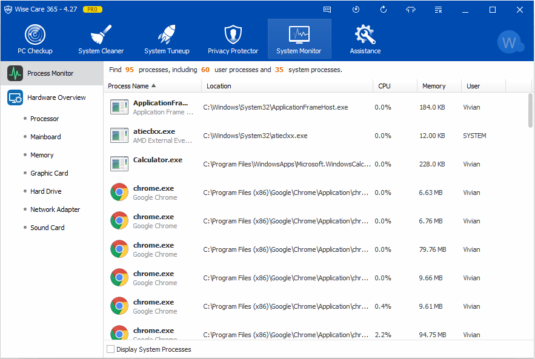
Task: Open the System Tuneup rocket icon
Action: 167,35
